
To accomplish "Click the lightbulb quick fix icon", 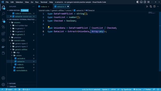I will pyautogui.click(x=49, y=27).
